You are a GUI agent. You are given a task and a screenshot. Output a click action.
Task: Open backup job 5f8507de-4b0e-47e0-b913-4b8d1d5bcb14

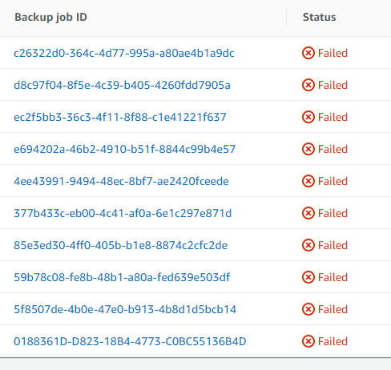tap(125, 309)
